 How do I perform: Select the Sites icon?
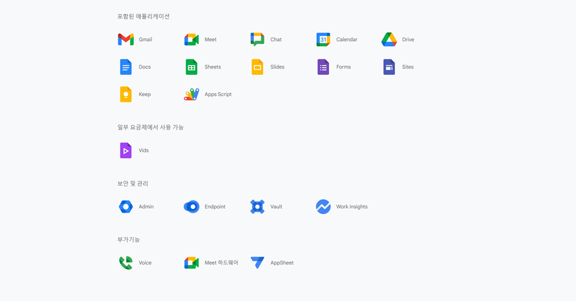coord(389,67)
